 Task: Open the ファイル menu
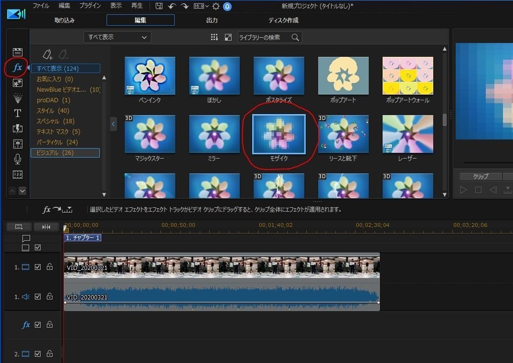pyautogui.click(x=41, y=6)
